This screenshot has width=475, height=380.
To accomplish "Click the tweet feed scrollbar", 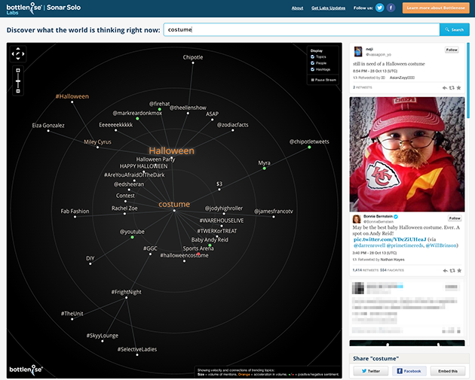I will pos(468,80).
